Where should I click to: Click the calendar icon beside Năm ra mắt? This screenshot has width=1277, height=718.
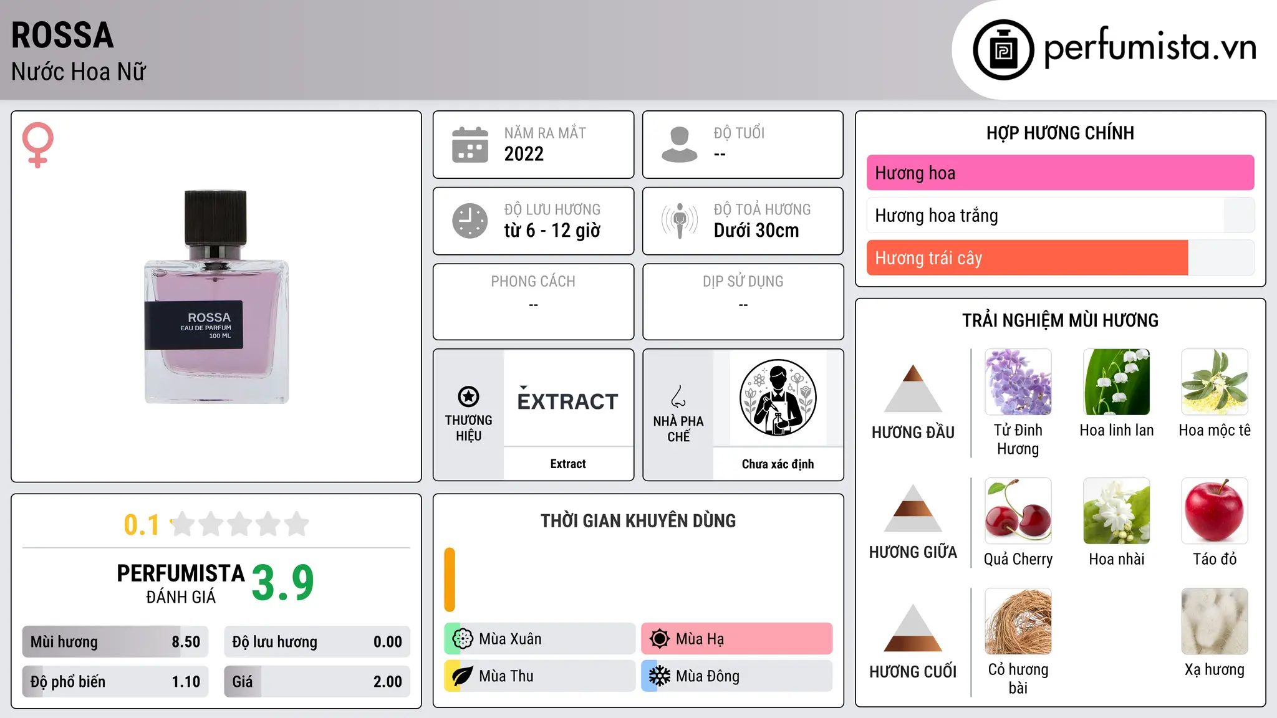pos(470,145)
